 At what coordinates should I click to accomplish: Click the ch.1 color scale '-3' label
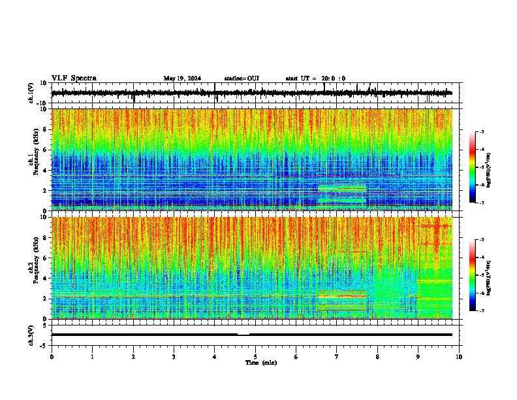click(482, 131)
